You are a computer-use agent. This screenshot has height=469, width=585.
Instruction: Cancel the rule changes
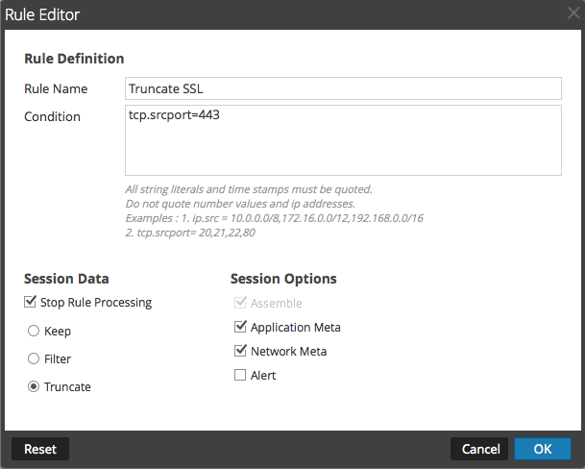[x=480, y=449]
